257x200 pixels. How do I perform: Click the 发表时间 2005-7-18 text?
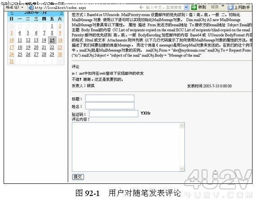coord(209,86)
